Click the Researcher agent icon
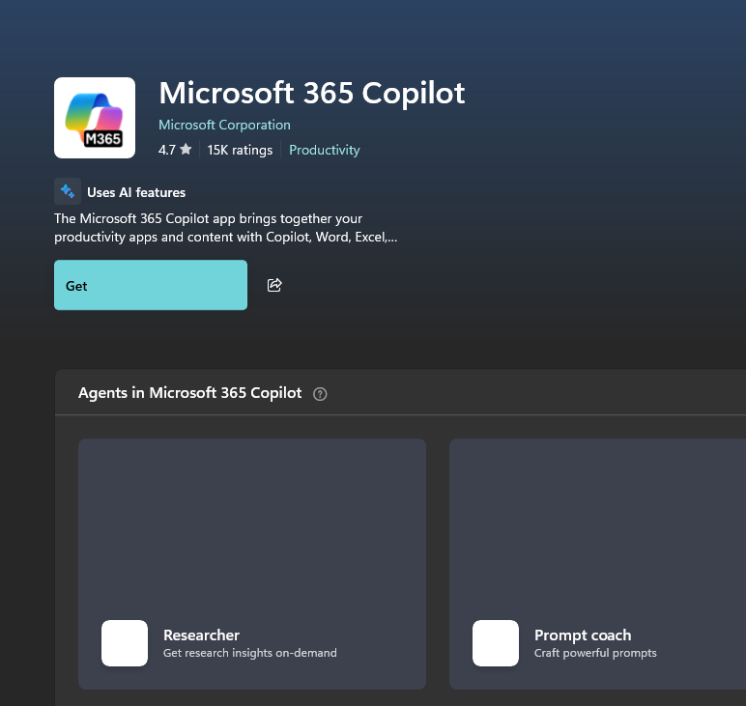 click(x=125, y=643)
